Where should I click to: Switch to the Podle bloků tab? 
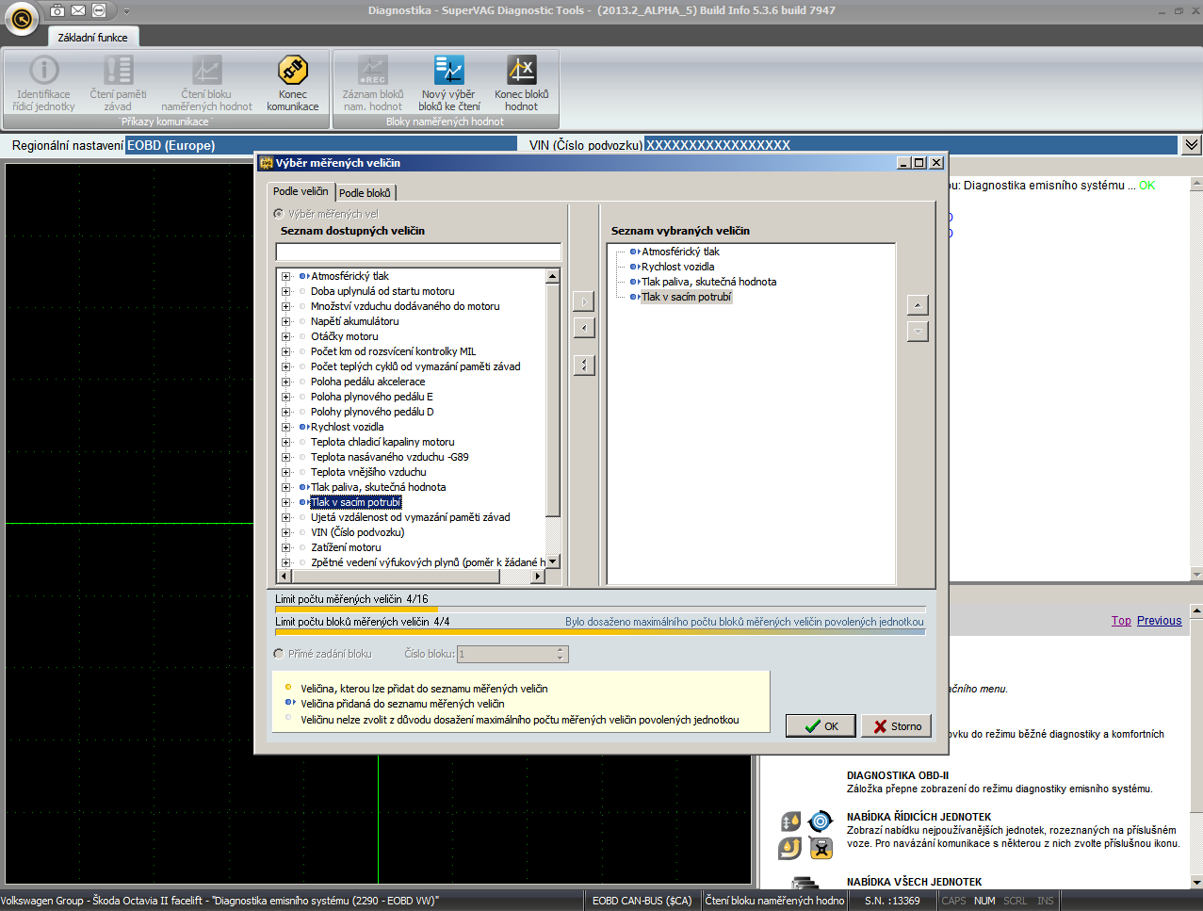365,193
